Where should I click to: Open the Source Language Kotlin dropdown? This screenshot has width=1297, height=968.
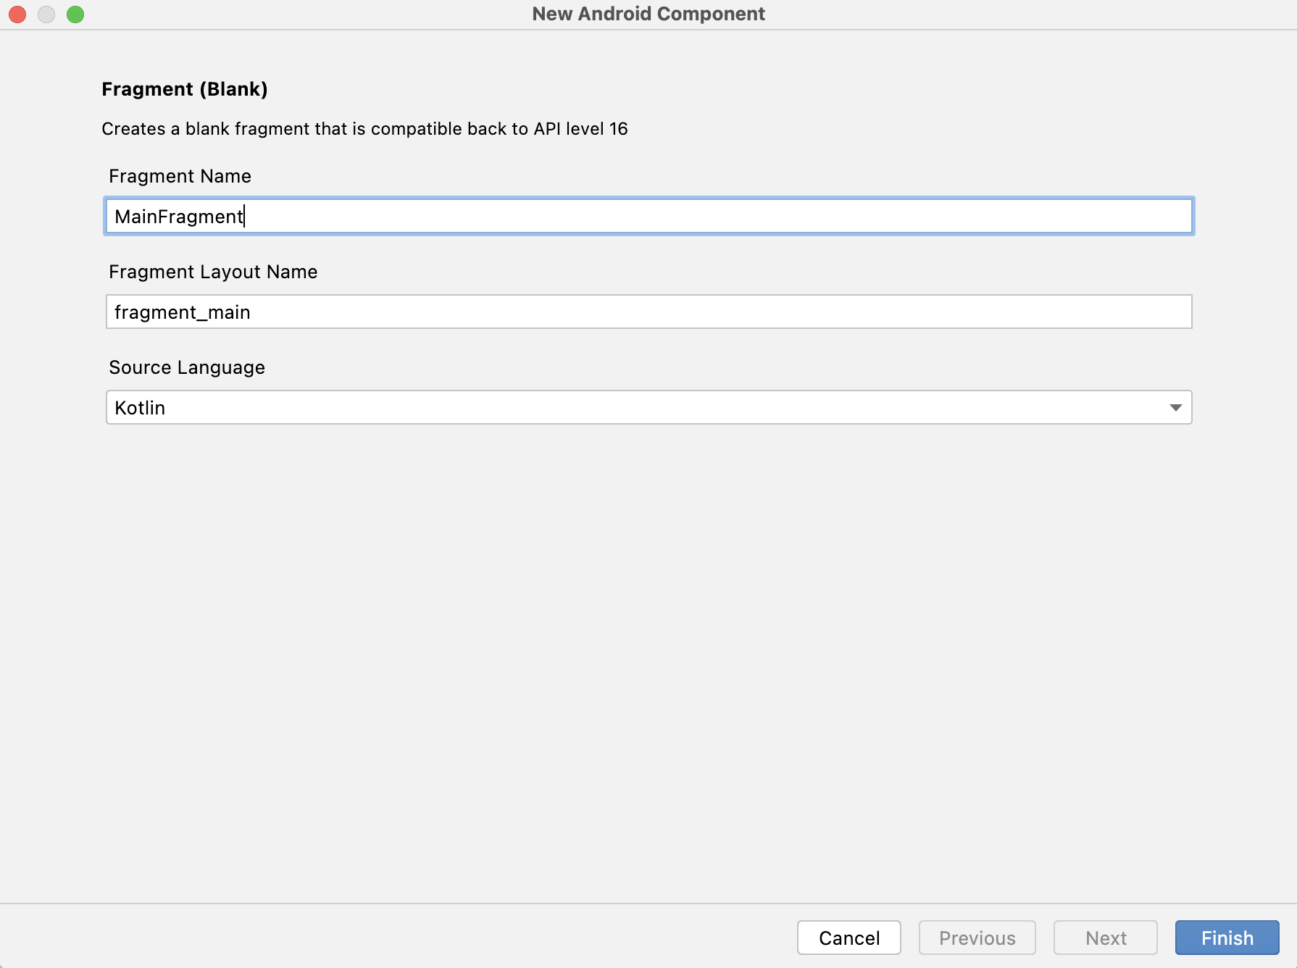[648, 407]
